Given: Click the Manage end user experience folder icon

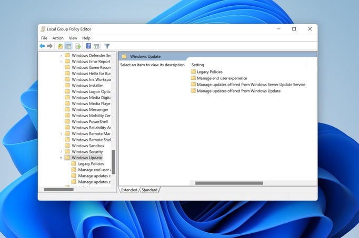Looking at the screenshot, I should click(x=193, y=78).
